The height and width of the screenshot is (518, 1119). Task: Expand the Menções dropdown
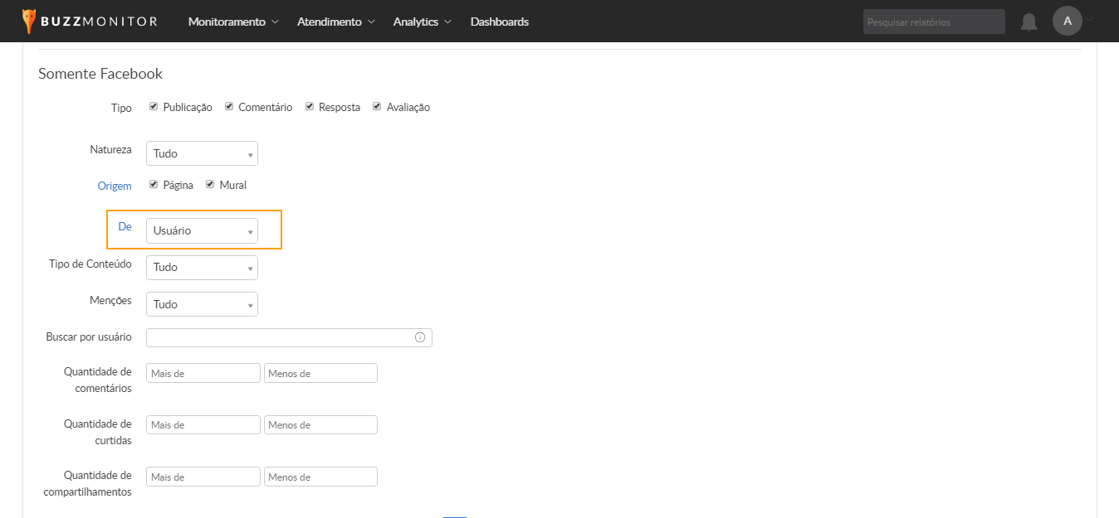coord(202,304)
